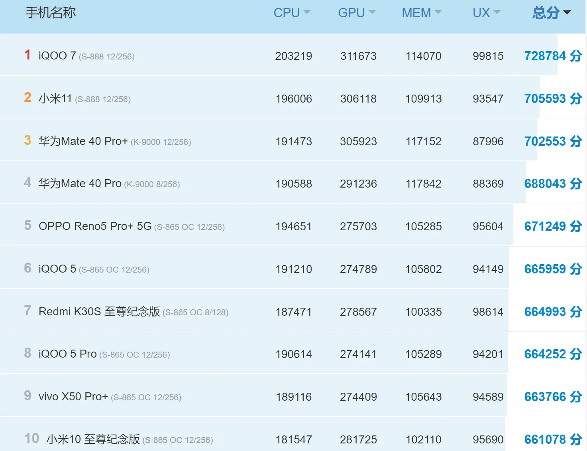The image size is (587, 451).
Task: Click MEM score 105285
Action: (423, 226)
